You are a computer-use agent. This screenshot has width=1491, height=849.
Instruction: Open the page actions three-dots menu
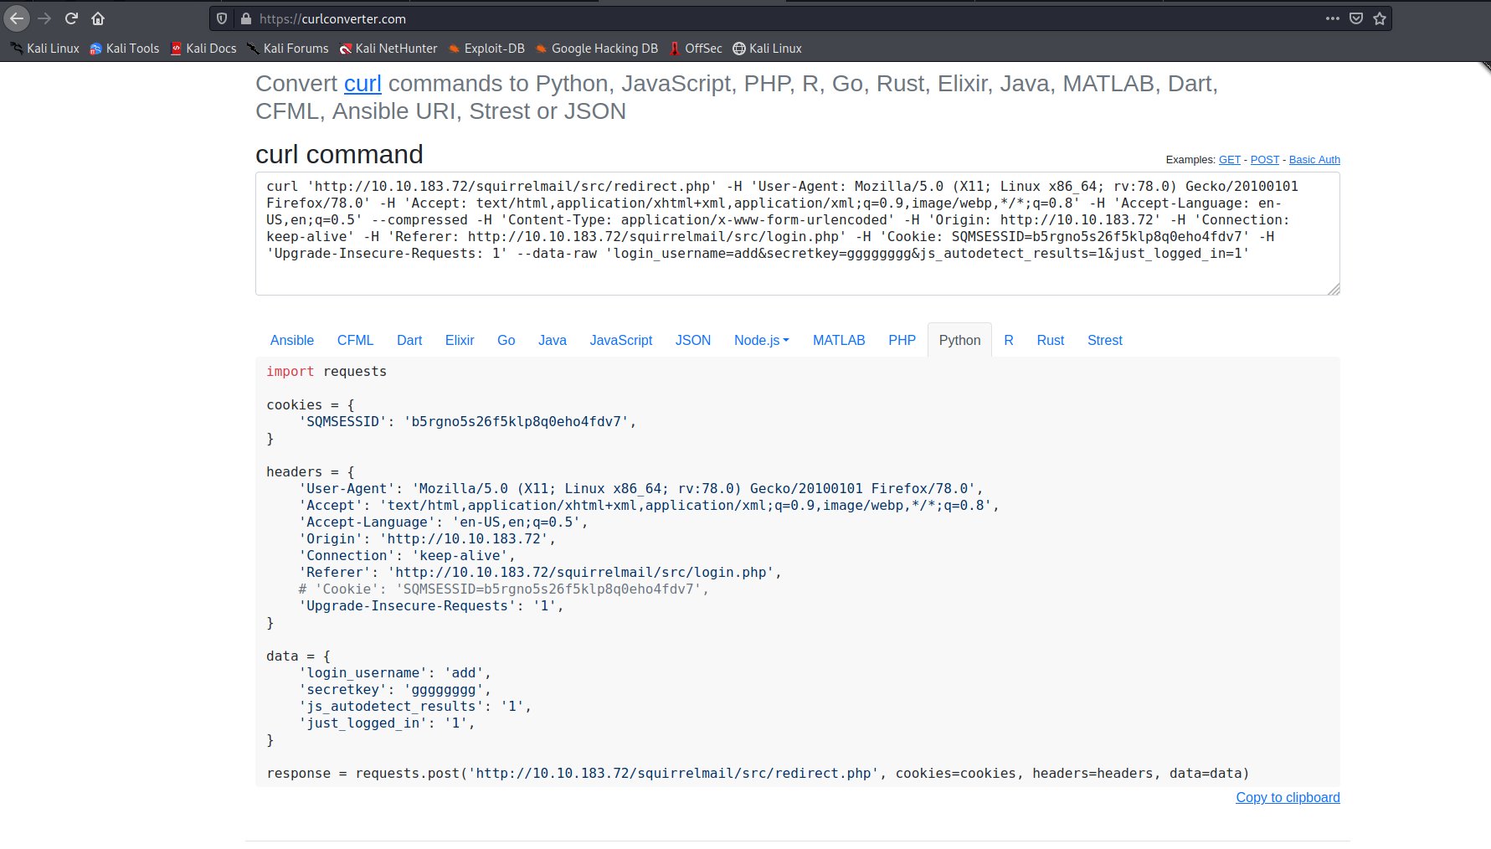(1332, 18)
